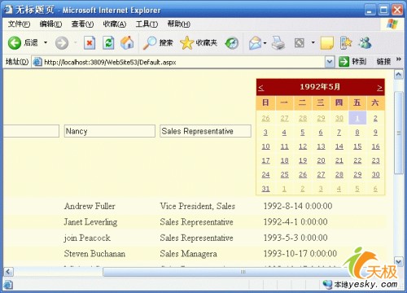Click the Go green arrow button
407x293 pixels.
(x=344, y=62)
